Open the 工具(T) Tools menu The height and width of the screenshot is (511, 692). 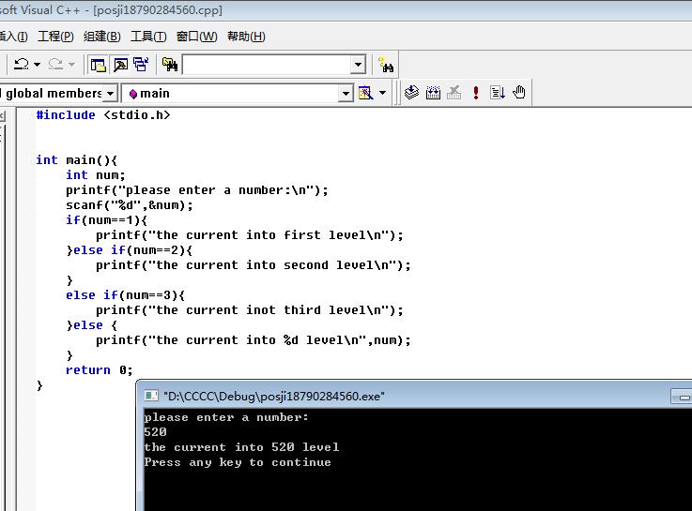coord(148,37)
